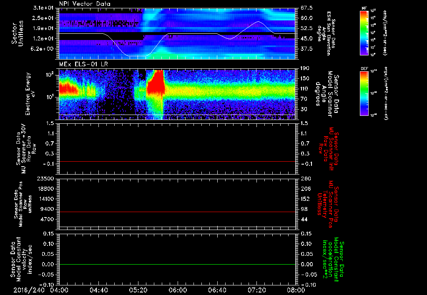
Task: Click the NF flux color bar
Action: 364,32
